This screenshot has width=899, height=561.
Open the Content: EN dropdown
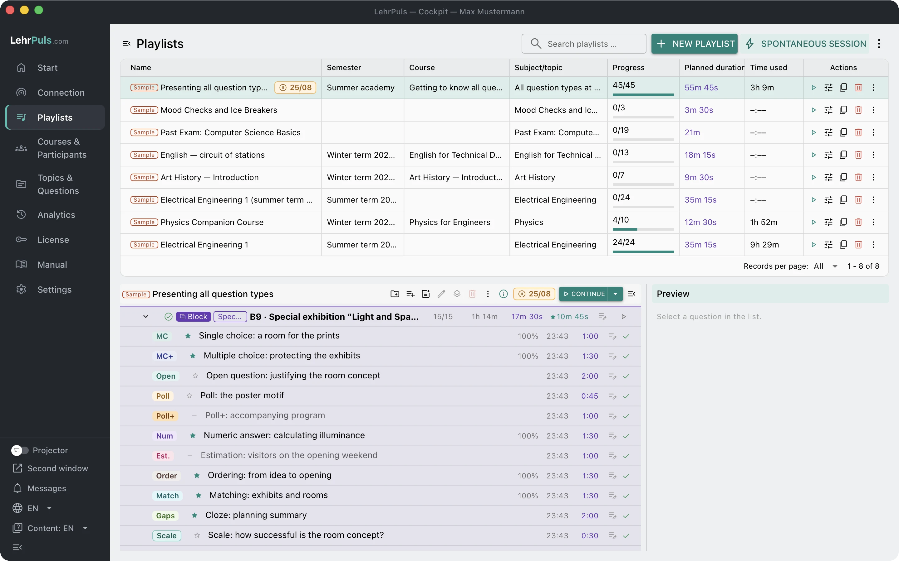(51, 528)
